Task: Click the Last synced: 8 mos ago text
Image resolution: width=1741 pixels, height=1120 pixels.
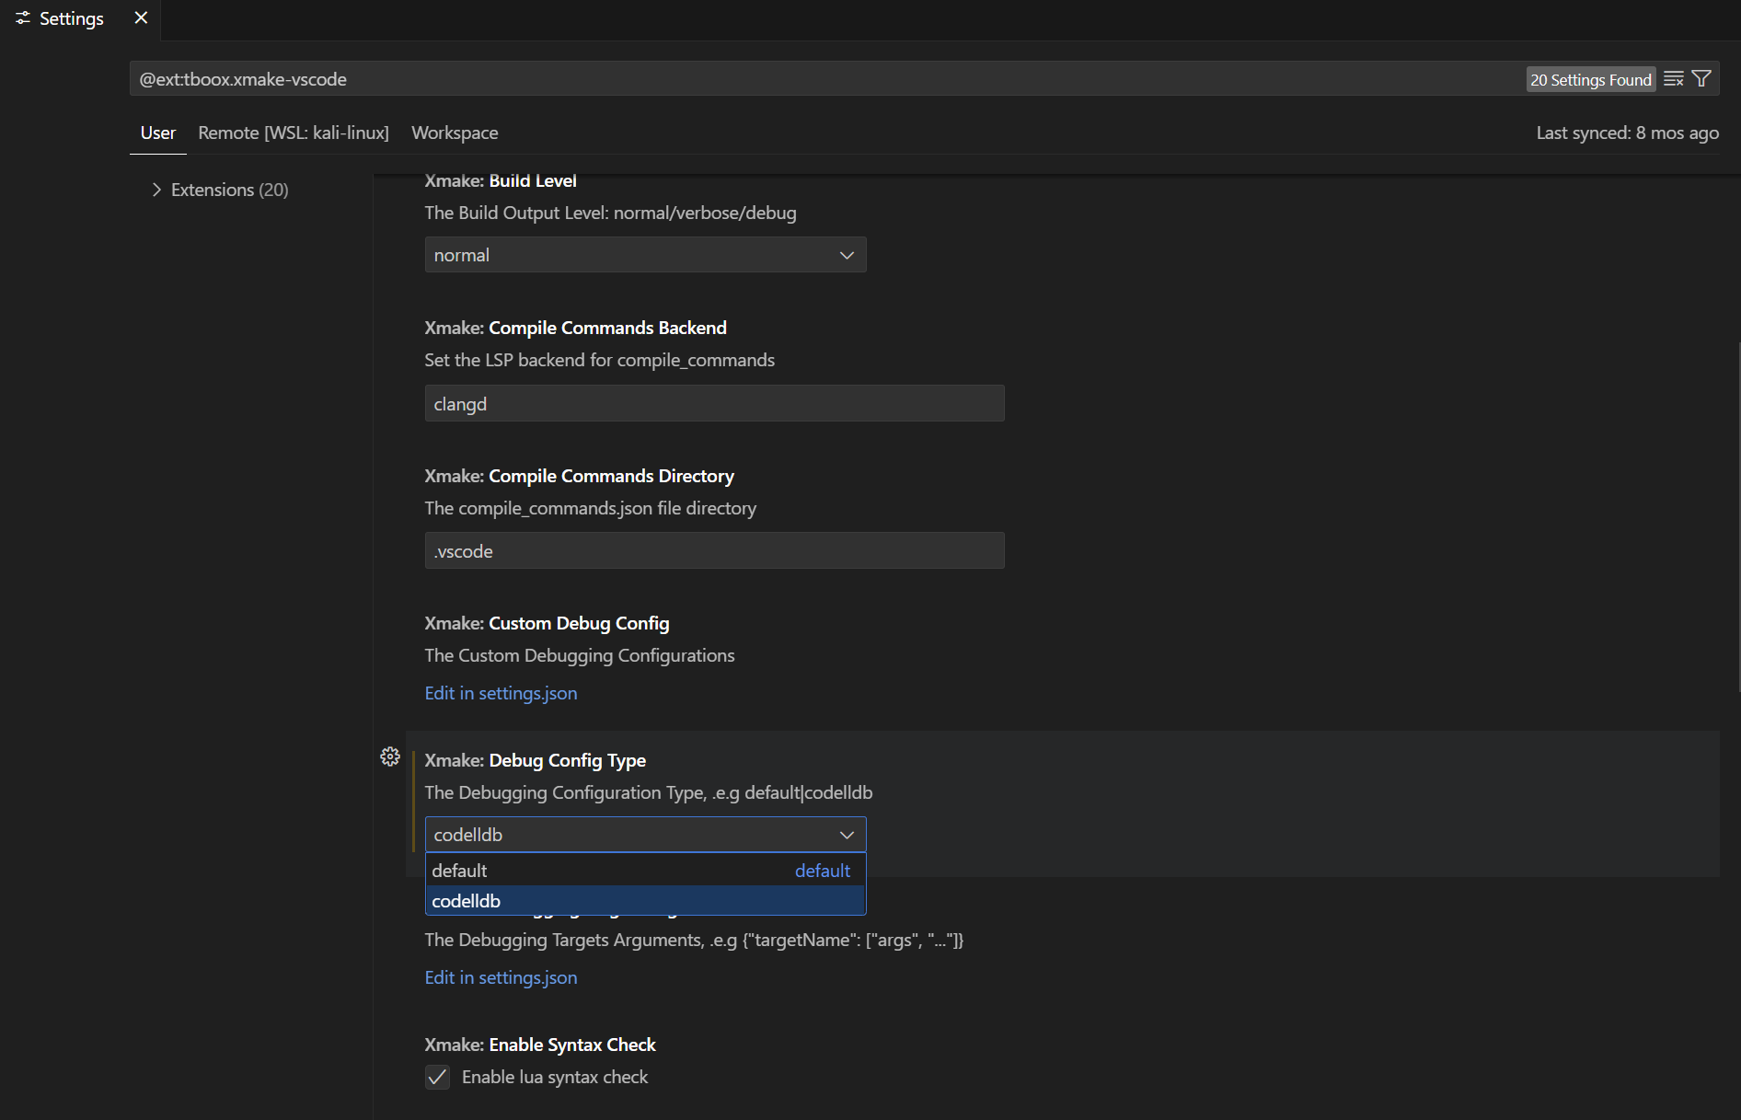Action: coord(1627,133)
